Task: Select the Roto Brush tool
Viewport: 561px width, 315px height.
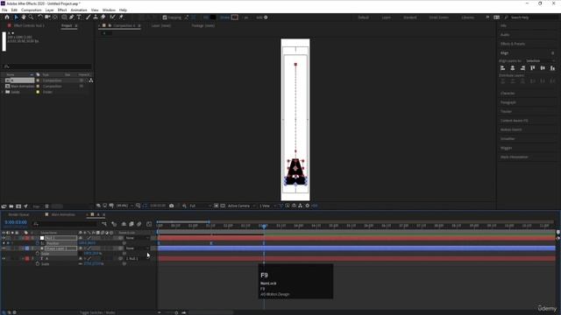Action: point(113,17)
